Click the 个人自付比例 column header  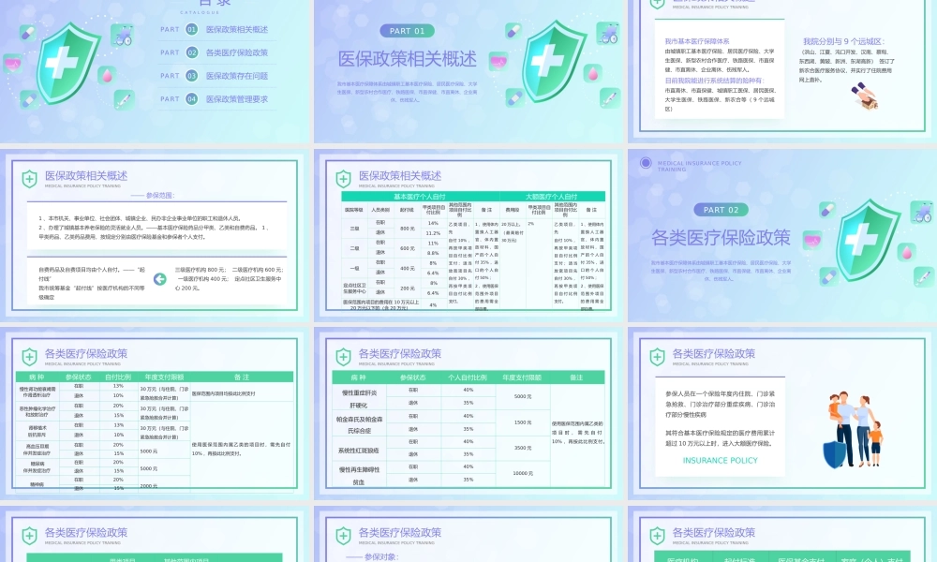click(x=468, y=377)
